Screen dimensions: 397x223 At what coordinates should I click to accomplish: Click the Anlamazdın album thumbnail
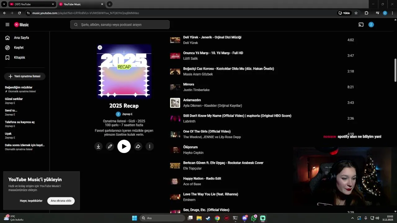[175, 103]
